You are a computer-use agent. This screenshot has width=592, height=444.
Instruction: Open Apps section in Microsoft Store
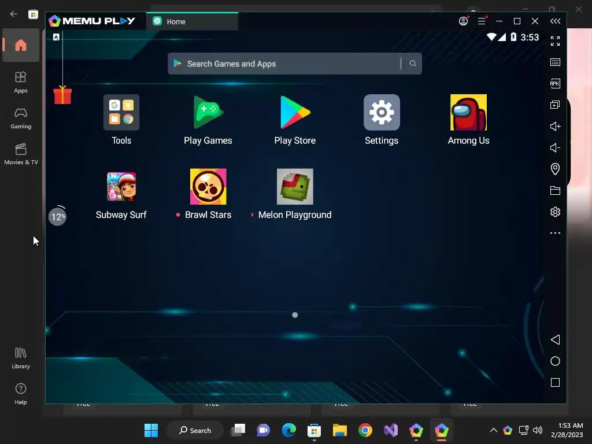click(x=21, y=82)
